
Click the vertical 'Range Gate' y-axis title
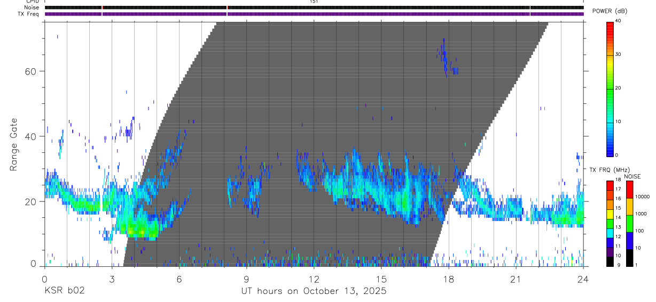pyautogui.click(x=13, y=144)
